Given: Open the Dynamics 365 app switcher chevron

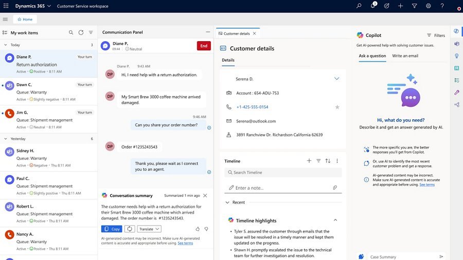Looking at the screenshot, I should coord(49,6).
